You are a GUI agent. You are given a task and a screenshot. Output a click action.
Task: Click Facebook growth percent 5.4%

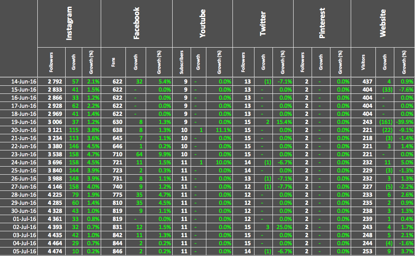coord(159,81)
